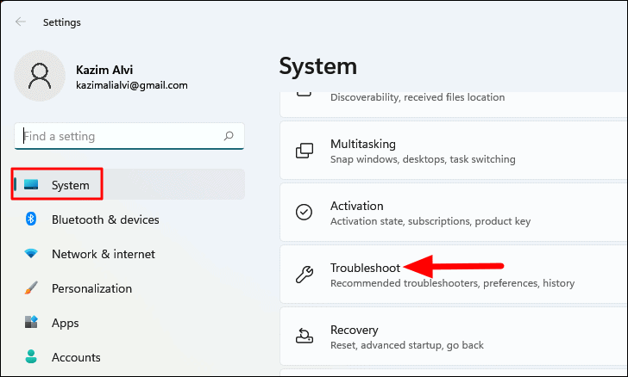Click 'Reset, advanced startup, go back' text
The width and height of the screenshot is (628, 377).
click(x=407, y=345)
